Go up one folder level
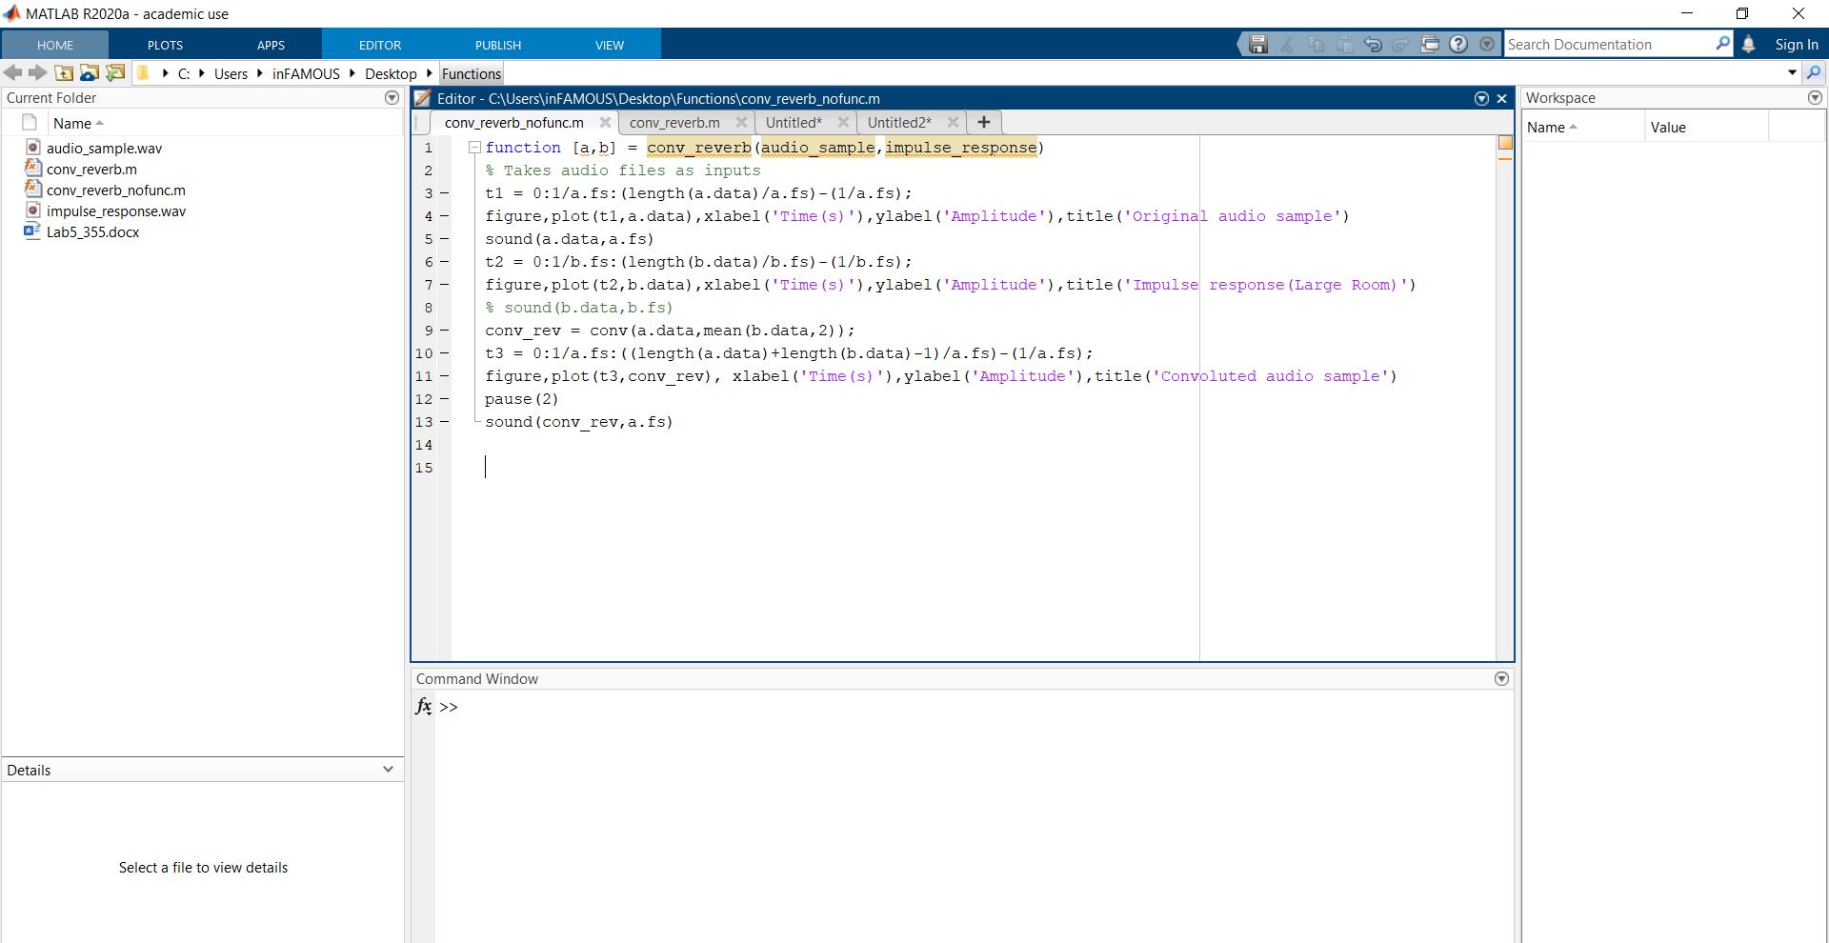 pos(64,72)
